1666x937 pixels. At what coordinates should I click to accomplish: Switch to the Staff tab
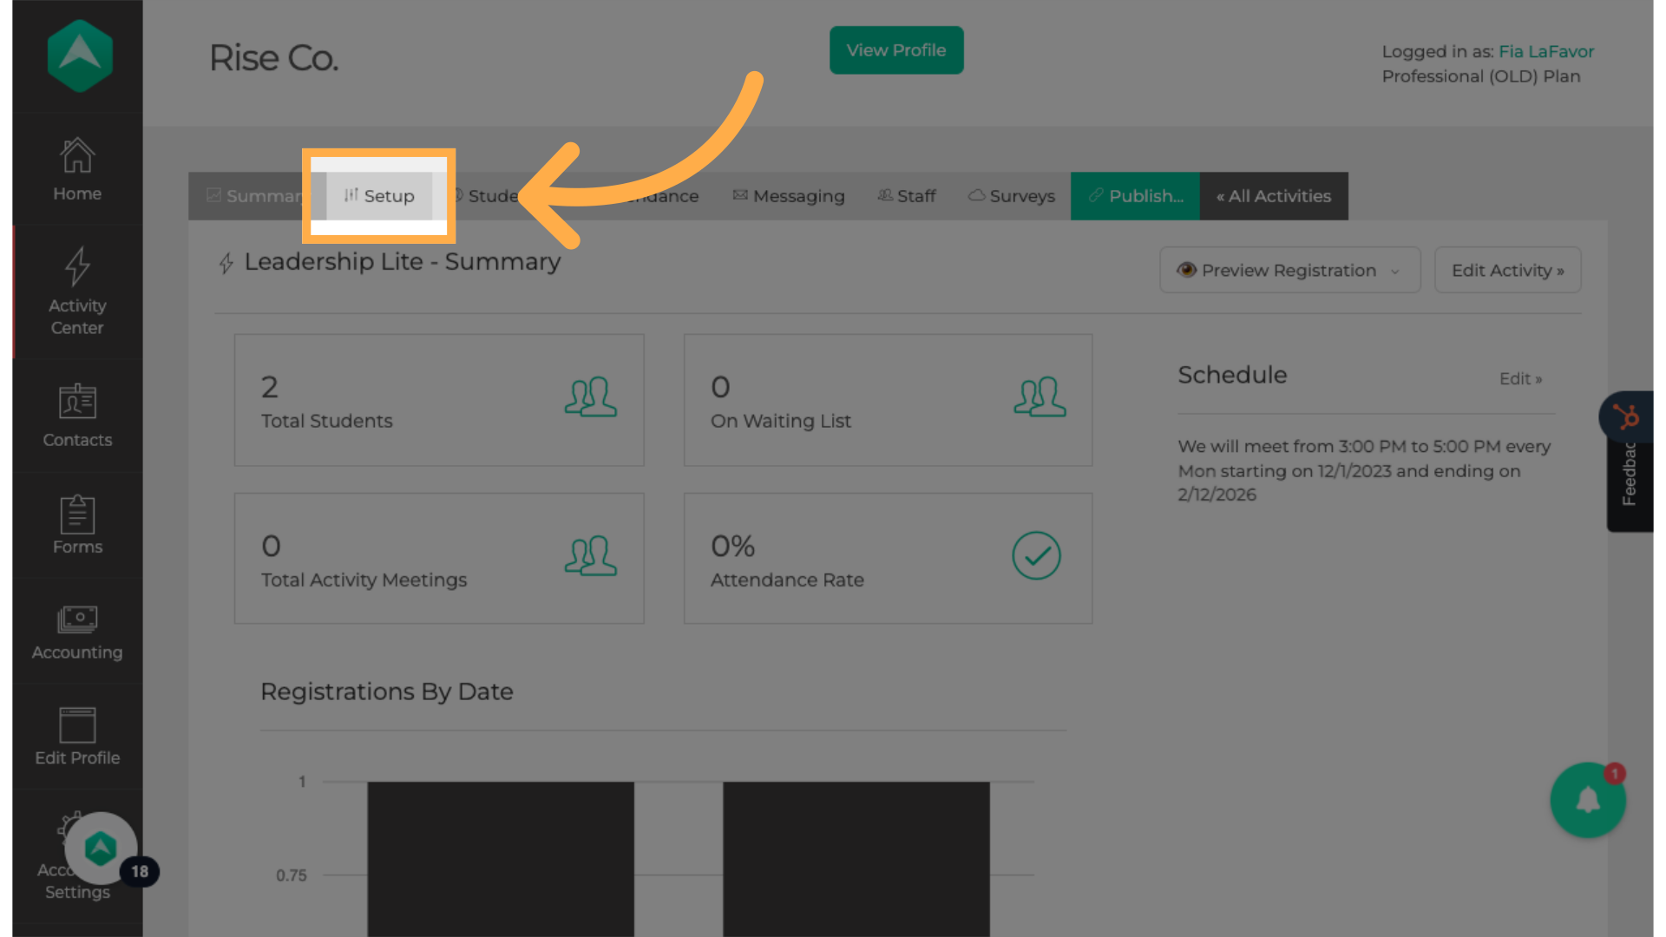[907, 196]
